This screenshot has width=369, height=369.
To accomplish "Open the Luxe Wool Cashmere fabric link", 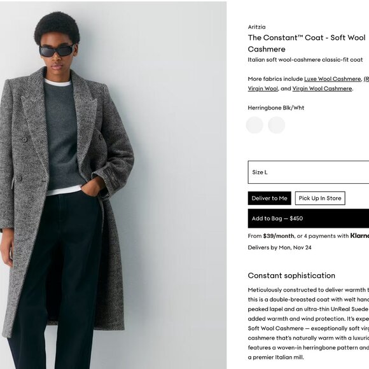I will point(332,79).
